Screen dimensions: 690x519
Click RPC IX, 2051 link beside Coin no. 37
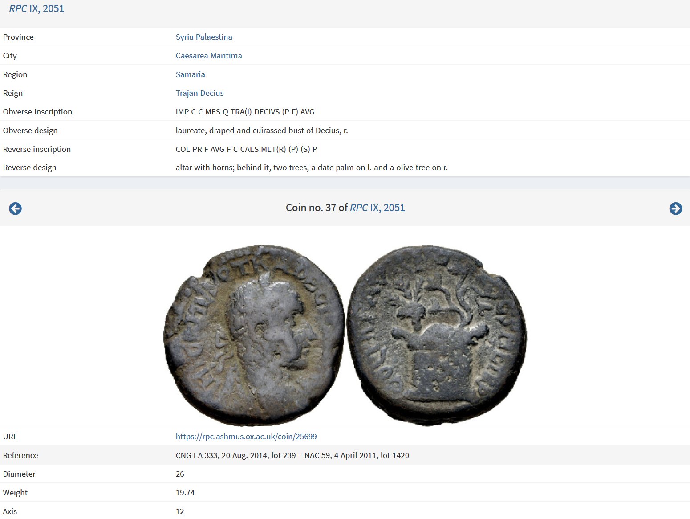coord(377,208)
